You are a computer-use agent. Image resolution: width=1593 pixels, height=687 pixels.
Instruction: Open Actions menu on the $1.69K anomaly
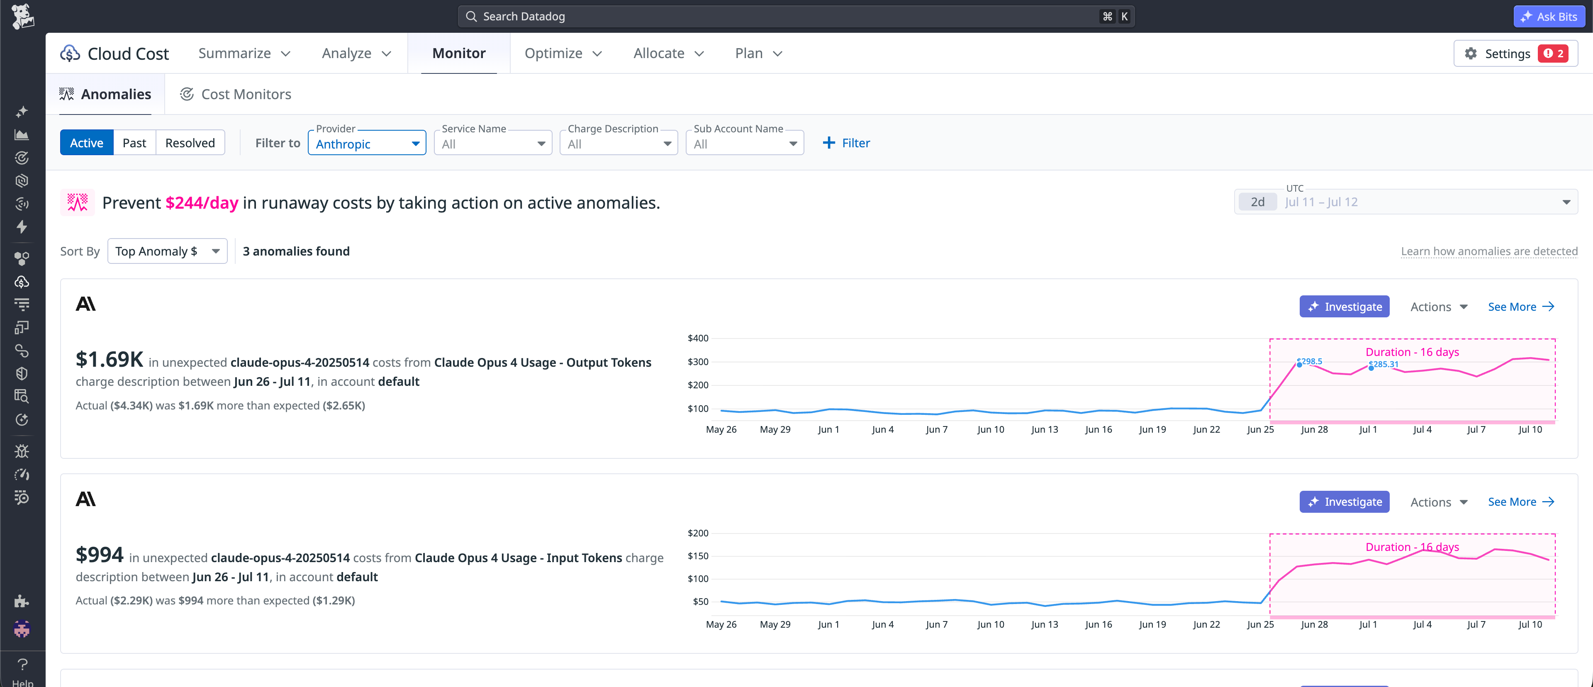coord(1438,307)
